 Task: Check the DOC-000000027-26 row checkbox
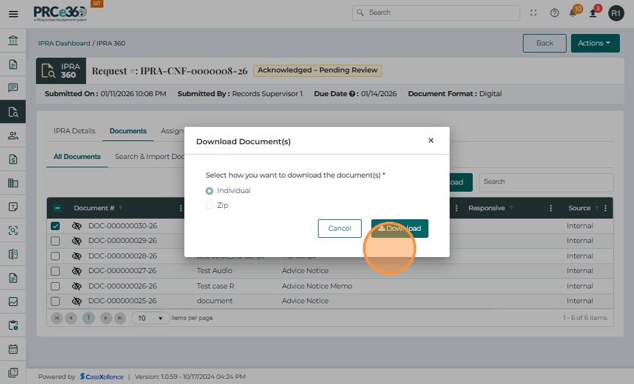(55, 271)
